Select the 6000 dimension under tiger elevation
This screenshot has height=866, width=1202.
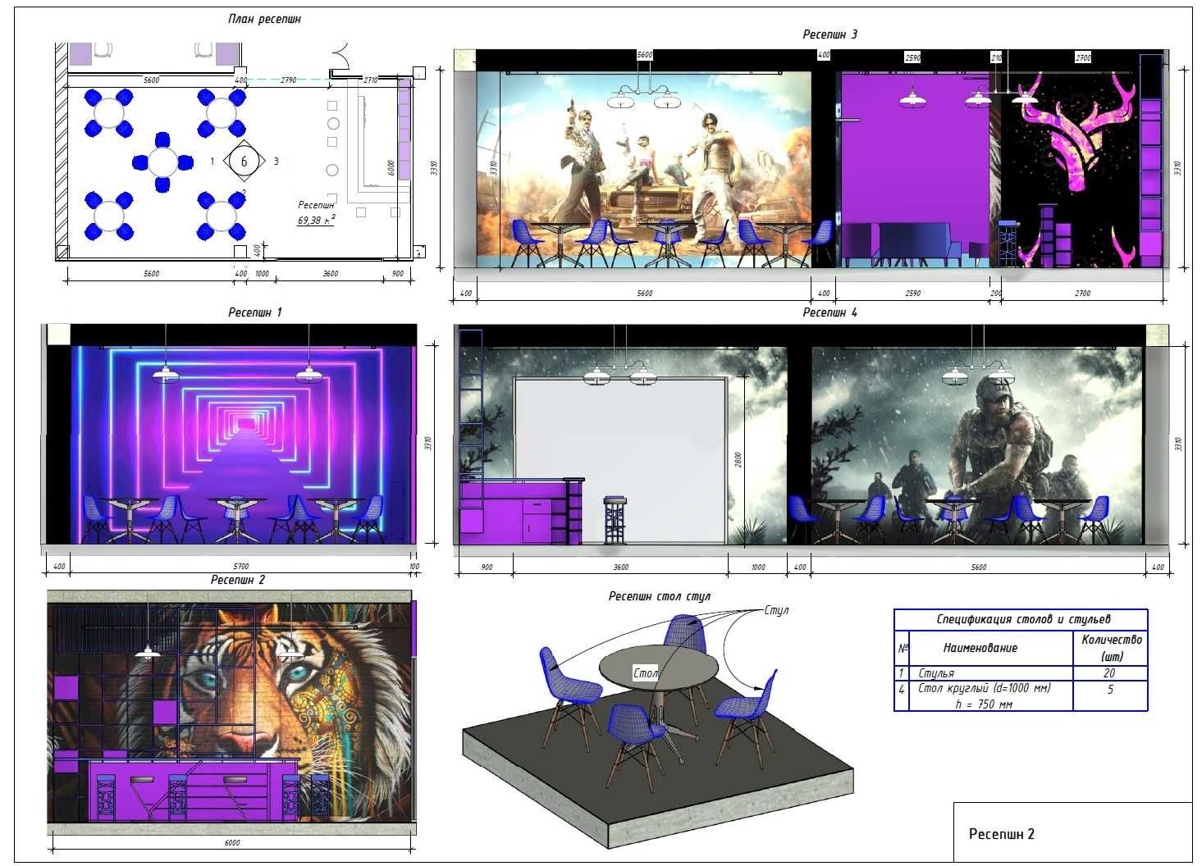click(x=232, y=843)
